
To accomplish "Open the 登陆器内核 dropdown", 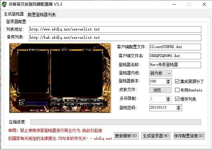I will 160,73.
